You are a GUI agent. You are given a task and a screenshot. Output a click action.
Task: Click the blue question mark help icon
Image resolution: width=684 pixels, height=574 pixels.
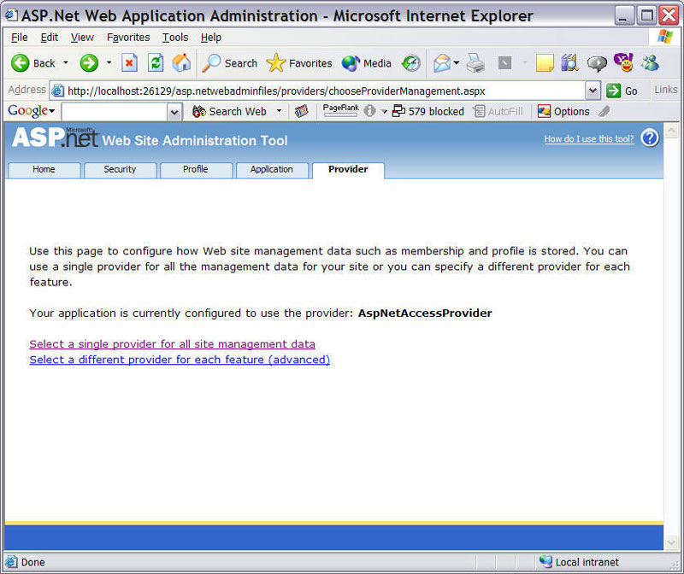click(x=650, y=138)
